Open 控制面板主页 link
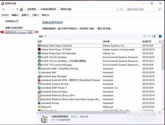165x125 pixels. [12, 21]
